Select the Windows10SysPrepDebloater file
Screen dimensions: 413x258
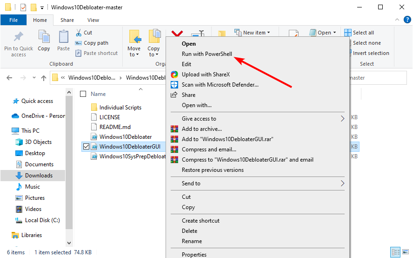[133, 156]
